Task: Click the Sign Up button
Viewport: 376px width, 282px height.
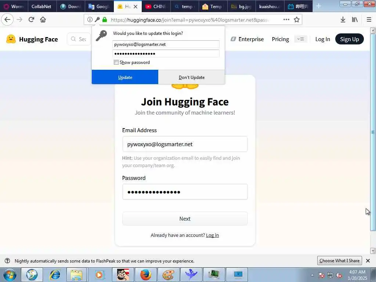Action: pyautogui.click(x=350, y=39)
